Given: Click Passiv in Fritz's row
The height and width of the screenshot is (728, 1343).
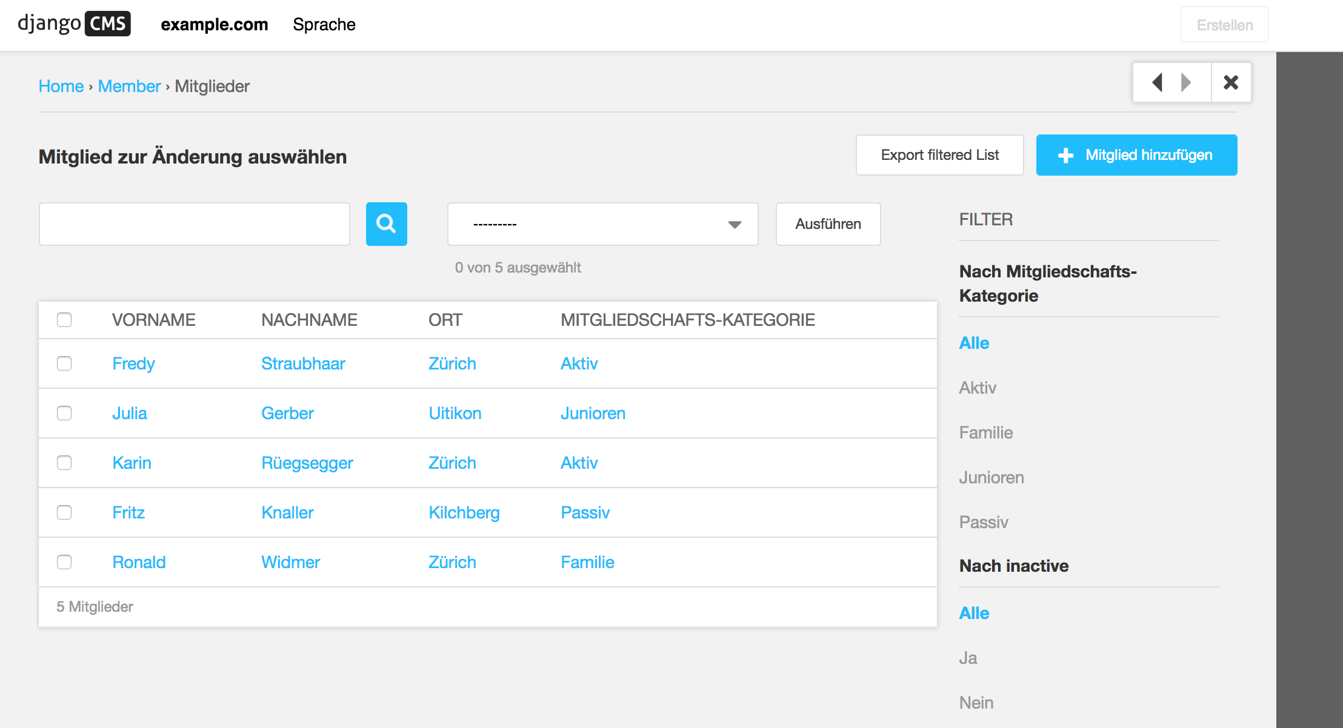Looking at the screenshot, I should click(x=585, y=512).
